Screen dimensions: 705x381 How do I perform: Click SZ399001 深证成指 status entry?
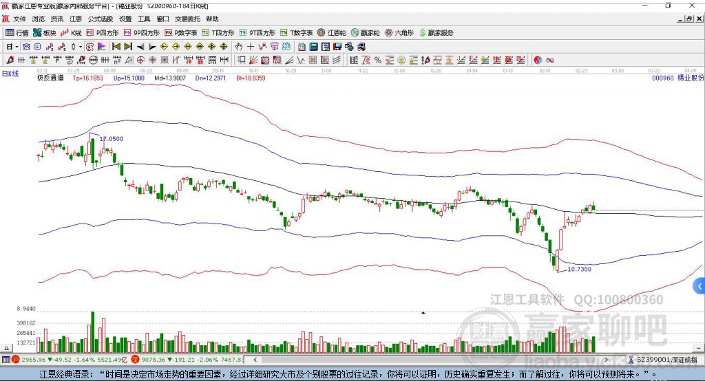[x=664, y=360]
